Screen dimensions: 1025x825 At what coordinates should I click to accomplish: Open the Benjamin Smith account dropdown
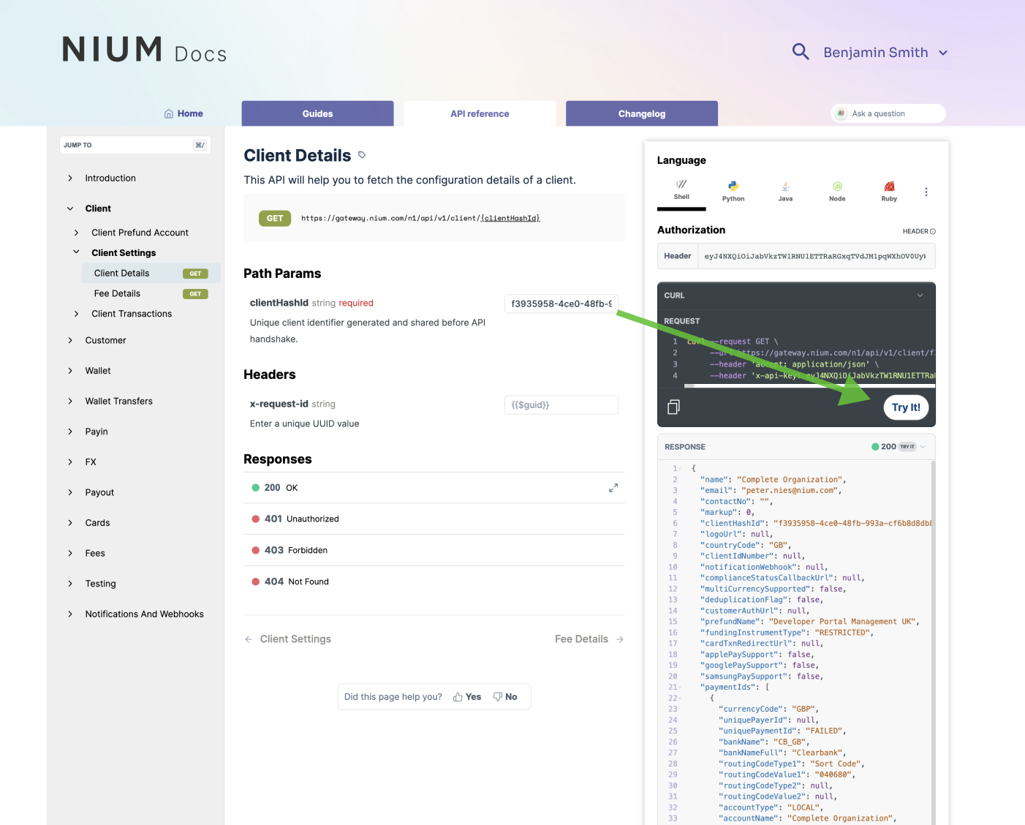point(886,53)
